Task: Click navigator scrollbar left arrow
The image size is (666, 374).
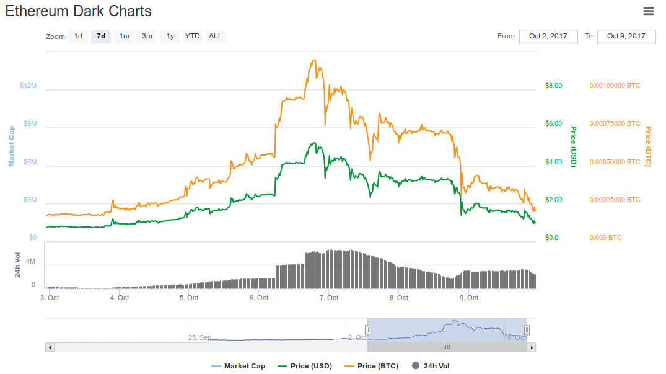Action: click(x=50, y=347)
